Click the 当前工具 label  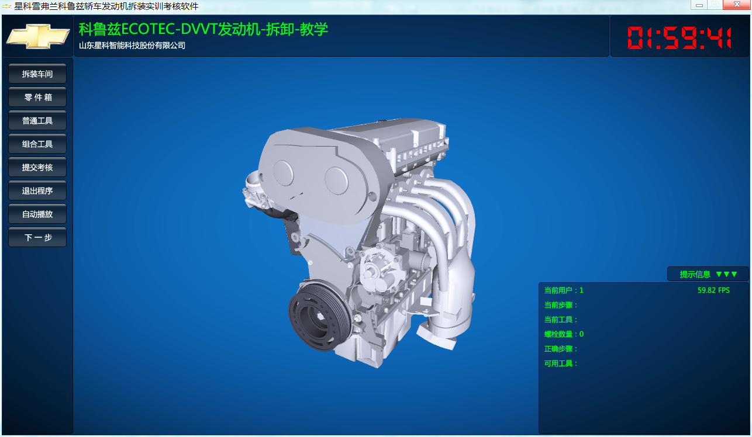click(x=561, y=320)
